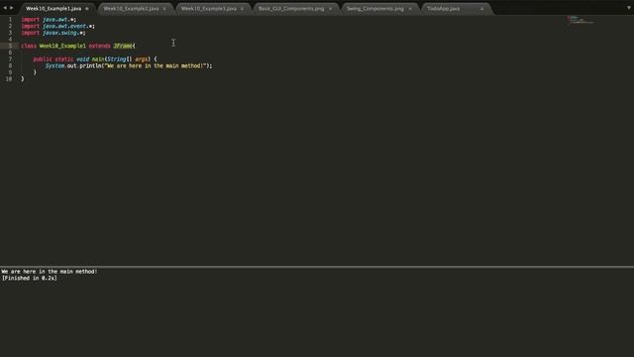Close the Week10_Example3.java tab
Image resolution: width=634 pixels, height=357 pixels.
point(242,9)
